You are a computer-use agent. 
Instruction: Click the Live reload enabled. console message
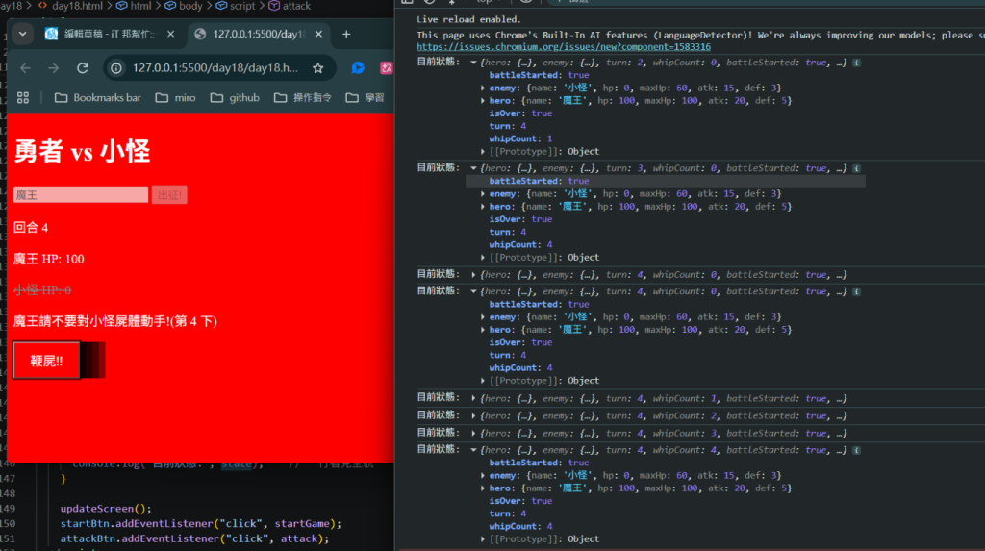[x=468, y=19]
